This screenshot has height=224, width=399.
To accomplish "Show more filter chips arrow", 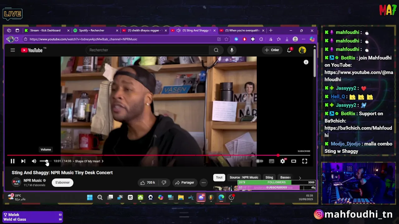I will coord(300,178).
